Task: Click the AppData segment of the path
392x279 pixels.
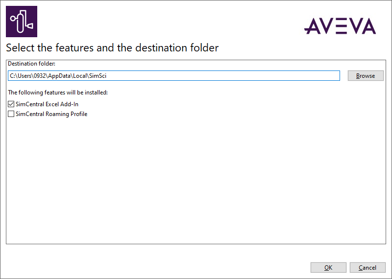Action: [x=59, y=76]
